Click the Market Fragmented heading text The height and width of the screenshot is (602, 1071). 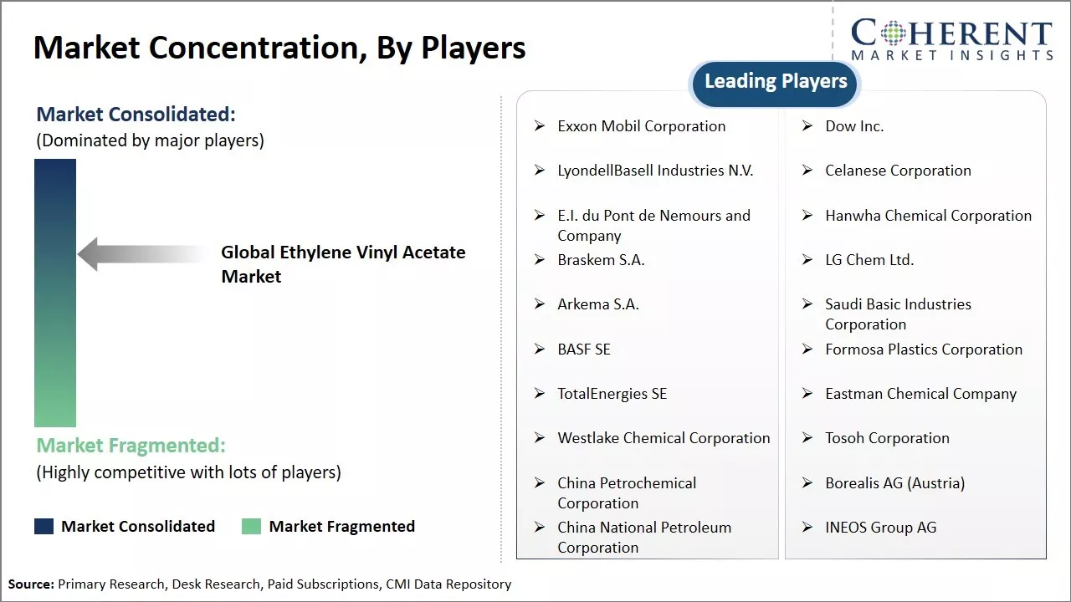[131, 446]
